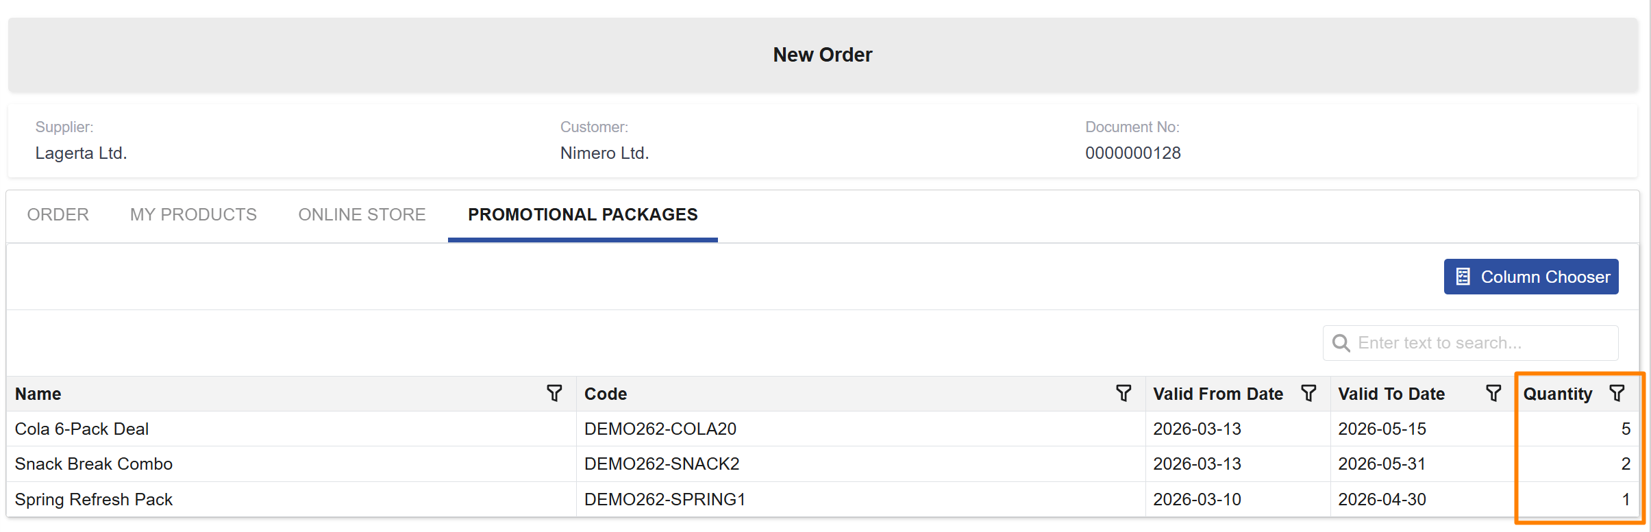Sort by Valid From Date header

(x=1218, y=394)
